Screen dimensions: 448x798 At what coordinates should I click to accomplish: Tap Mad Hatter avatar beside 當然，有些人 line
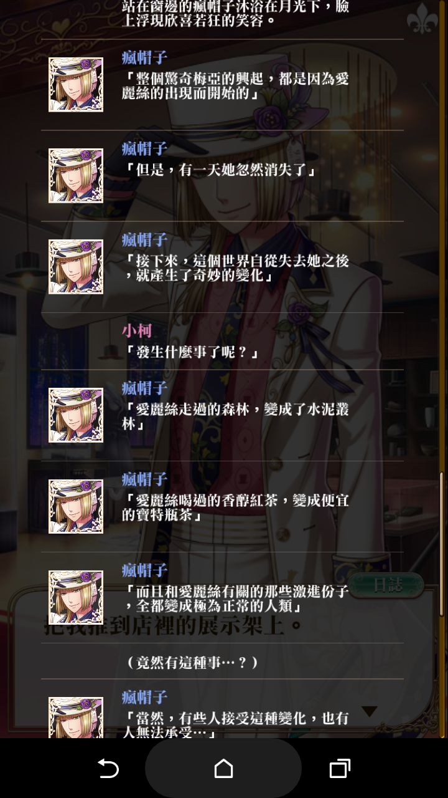pyautogui.click(x=76, y=718)
